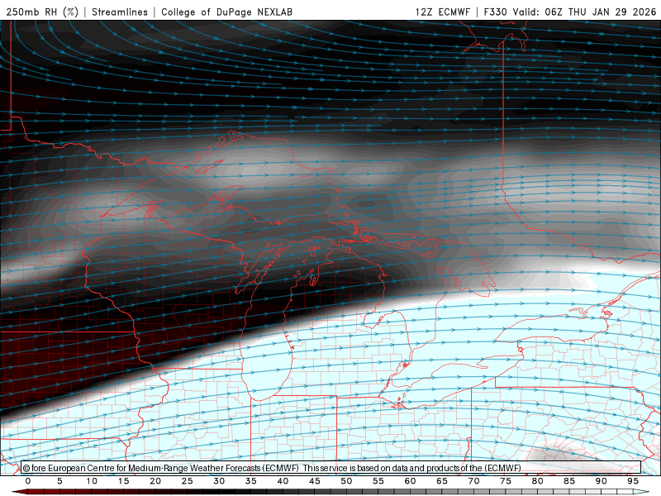Click the 75 value on color scale

(x=506, y=481)
